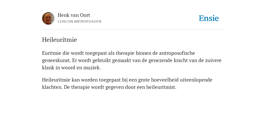Screen dimensions: 266x133
Task: Select the word "antroposofische" in the definition
Action: pyautogui.click(x=177, y=53)
